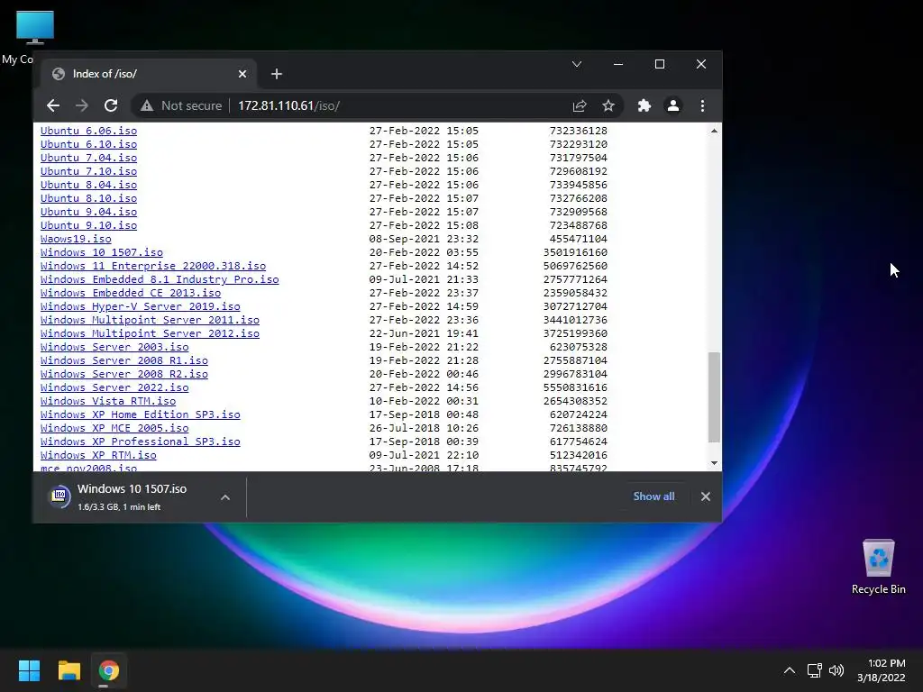Download Windows Server 2008 R1.iso

pyautogui.click(x=124, y=360)
